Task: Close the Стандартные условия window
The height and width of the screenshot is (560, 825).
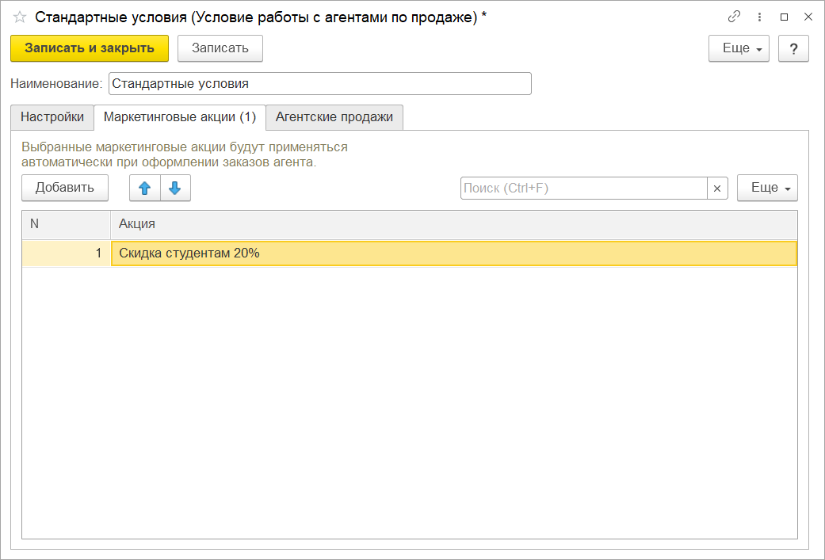Action: [808, 17]
